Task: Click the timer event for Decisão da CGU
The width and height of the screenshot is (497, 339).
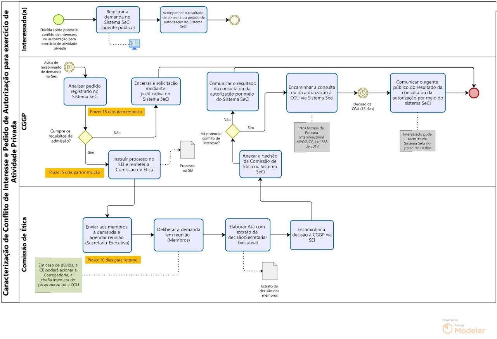Action: 362,93
